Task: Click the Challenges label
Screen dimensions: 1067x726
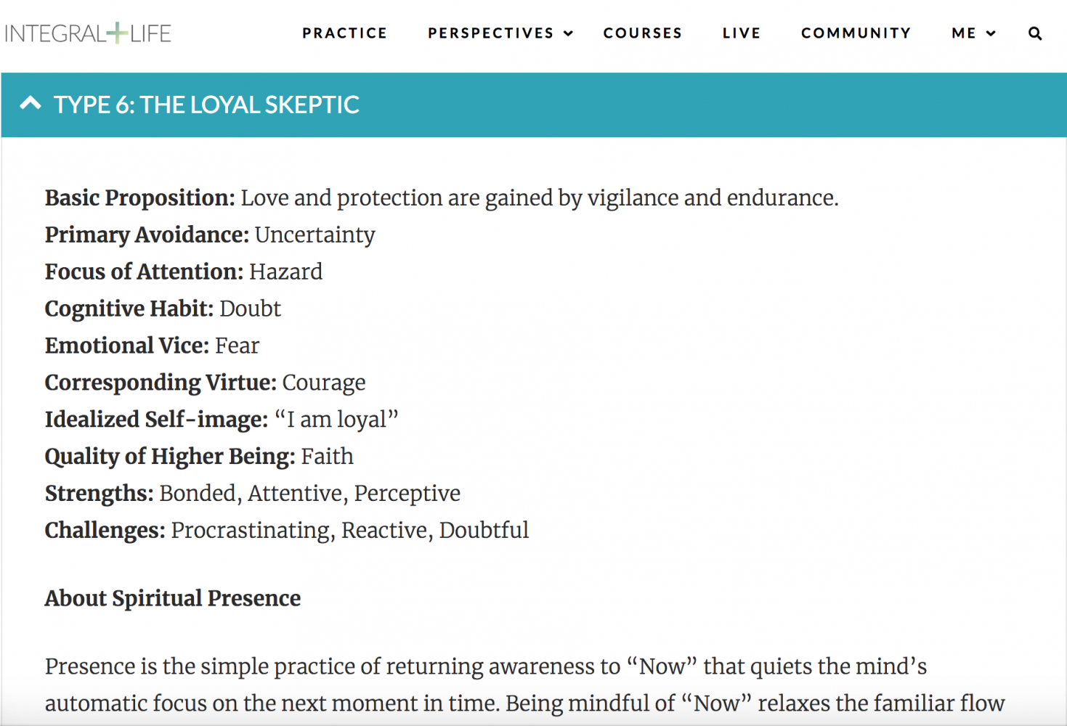Action: click(x=105, y=530)
